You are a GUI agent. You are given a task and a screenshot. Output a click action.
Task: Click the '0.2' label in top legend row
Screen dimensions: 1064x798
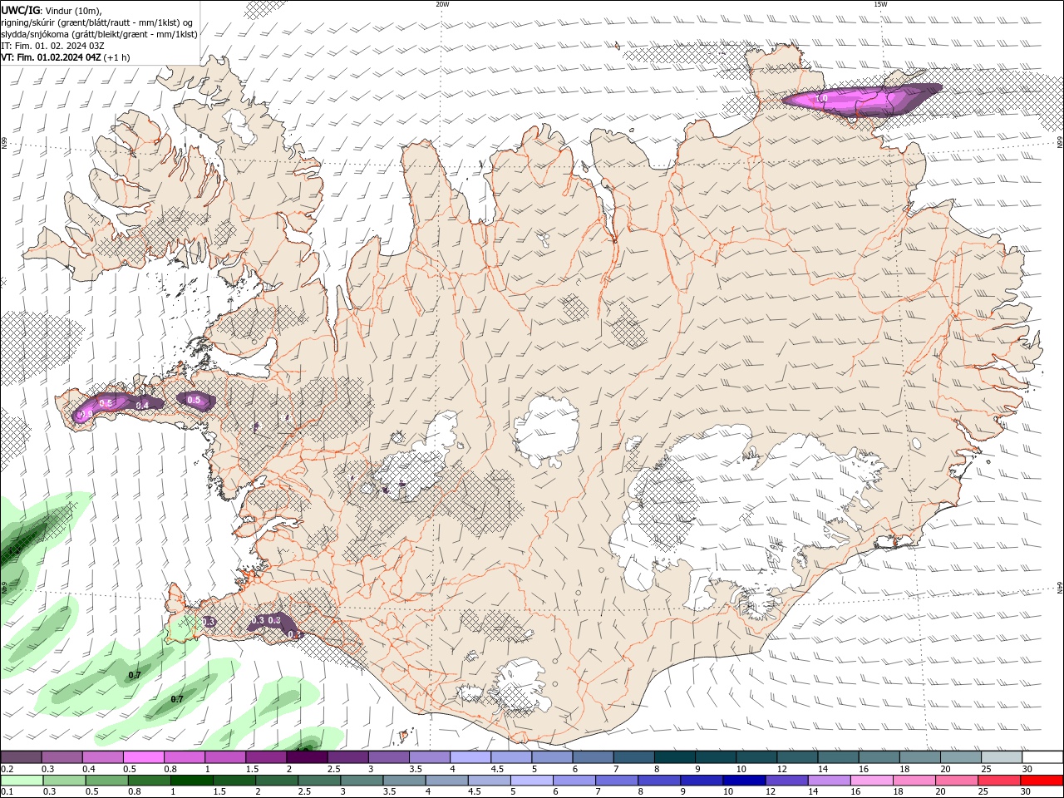(7, 769)
